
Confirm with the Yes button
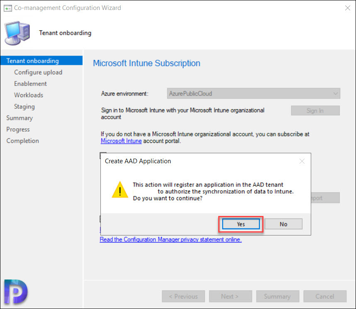(241, 224)
